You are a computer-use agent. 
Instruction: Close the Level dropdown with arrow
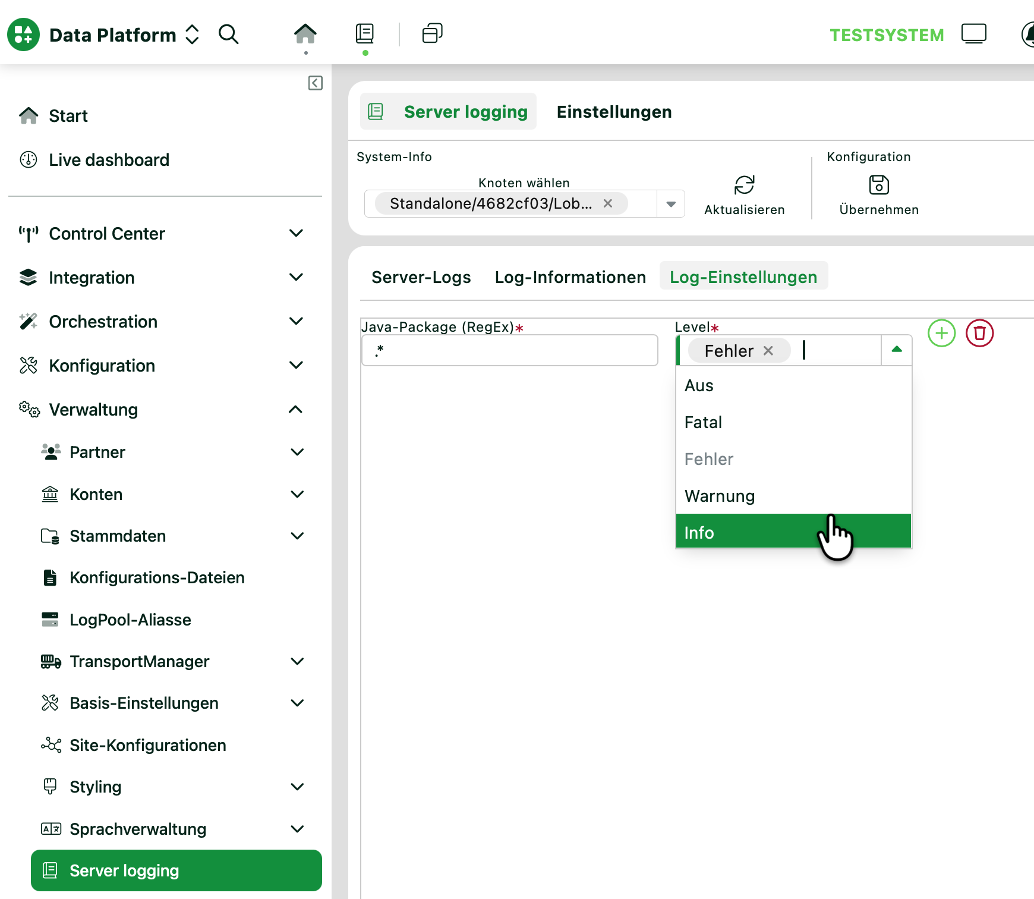[x=897, y=350]
